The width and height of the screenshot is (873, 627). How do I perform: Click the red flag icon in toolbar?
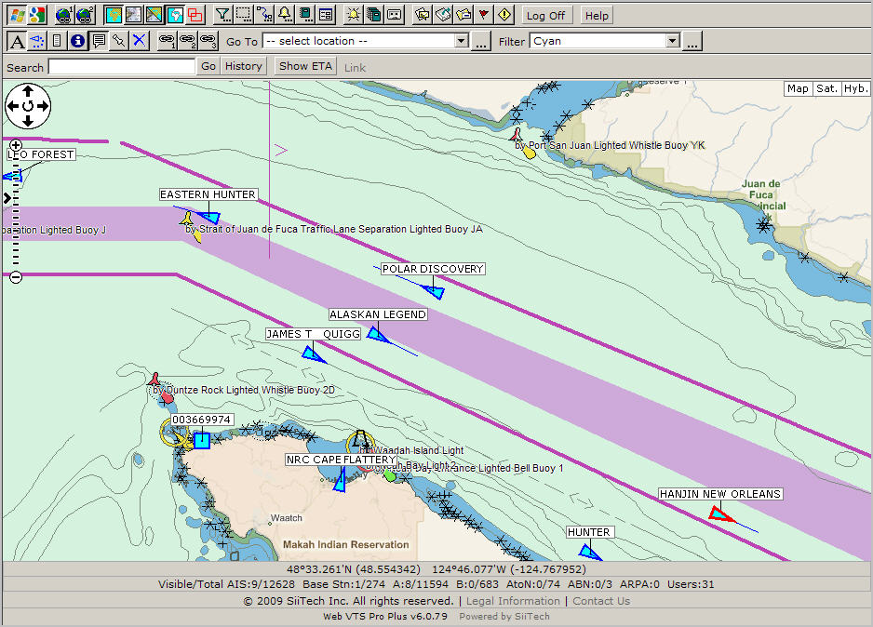pos(483,15)
